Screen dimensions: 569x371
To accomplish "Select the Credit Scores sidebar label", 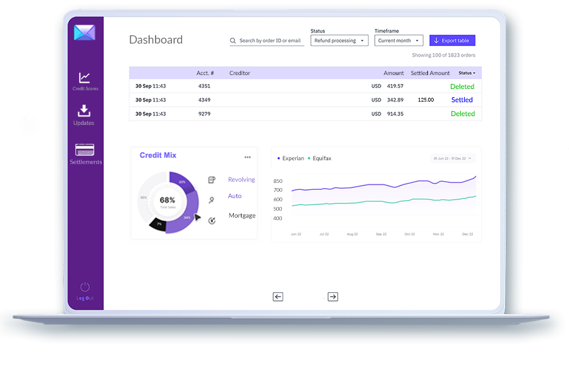I will coord(85,89).
